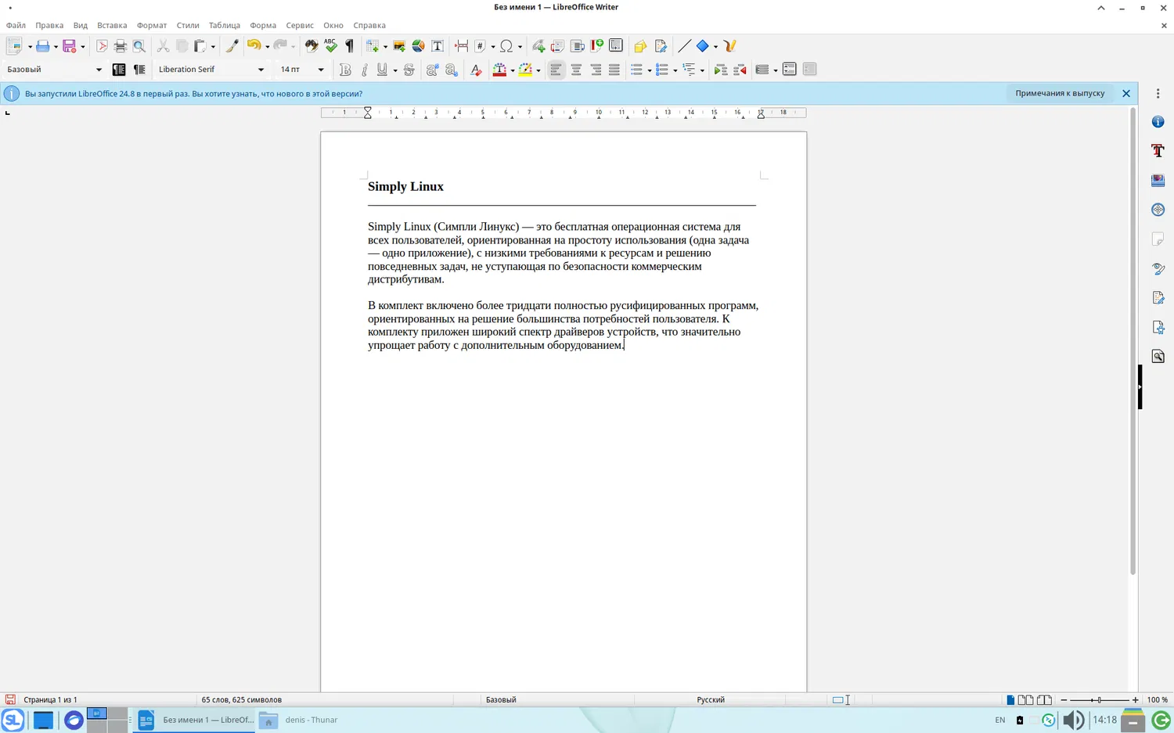The width and height of the screenshot is (1174, 733).
Task: Click the zoom slider in the status bar
Action: pyautogui.click(x=1099, y=699)
